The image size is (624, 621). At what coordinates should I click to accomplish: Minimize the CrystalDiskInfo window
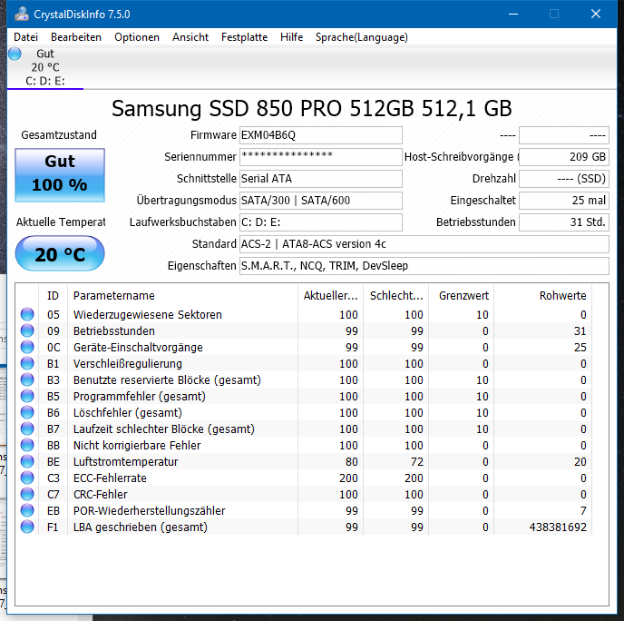click(513, 14)
